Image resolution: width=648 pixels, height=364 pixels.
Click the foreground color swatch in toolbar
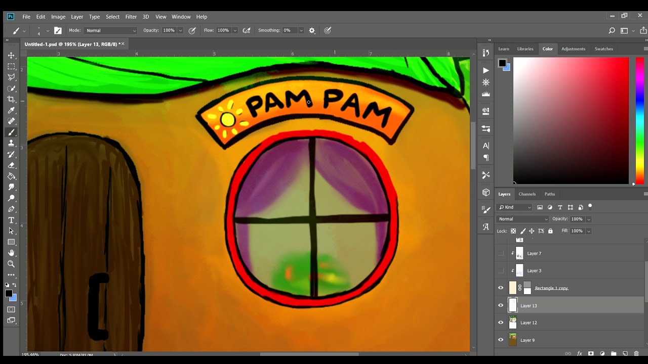click(9, 294)
